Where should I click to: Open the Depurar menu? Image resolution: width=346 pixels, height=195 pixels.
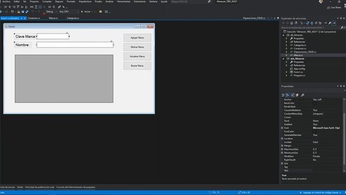(x=59, y=2)
